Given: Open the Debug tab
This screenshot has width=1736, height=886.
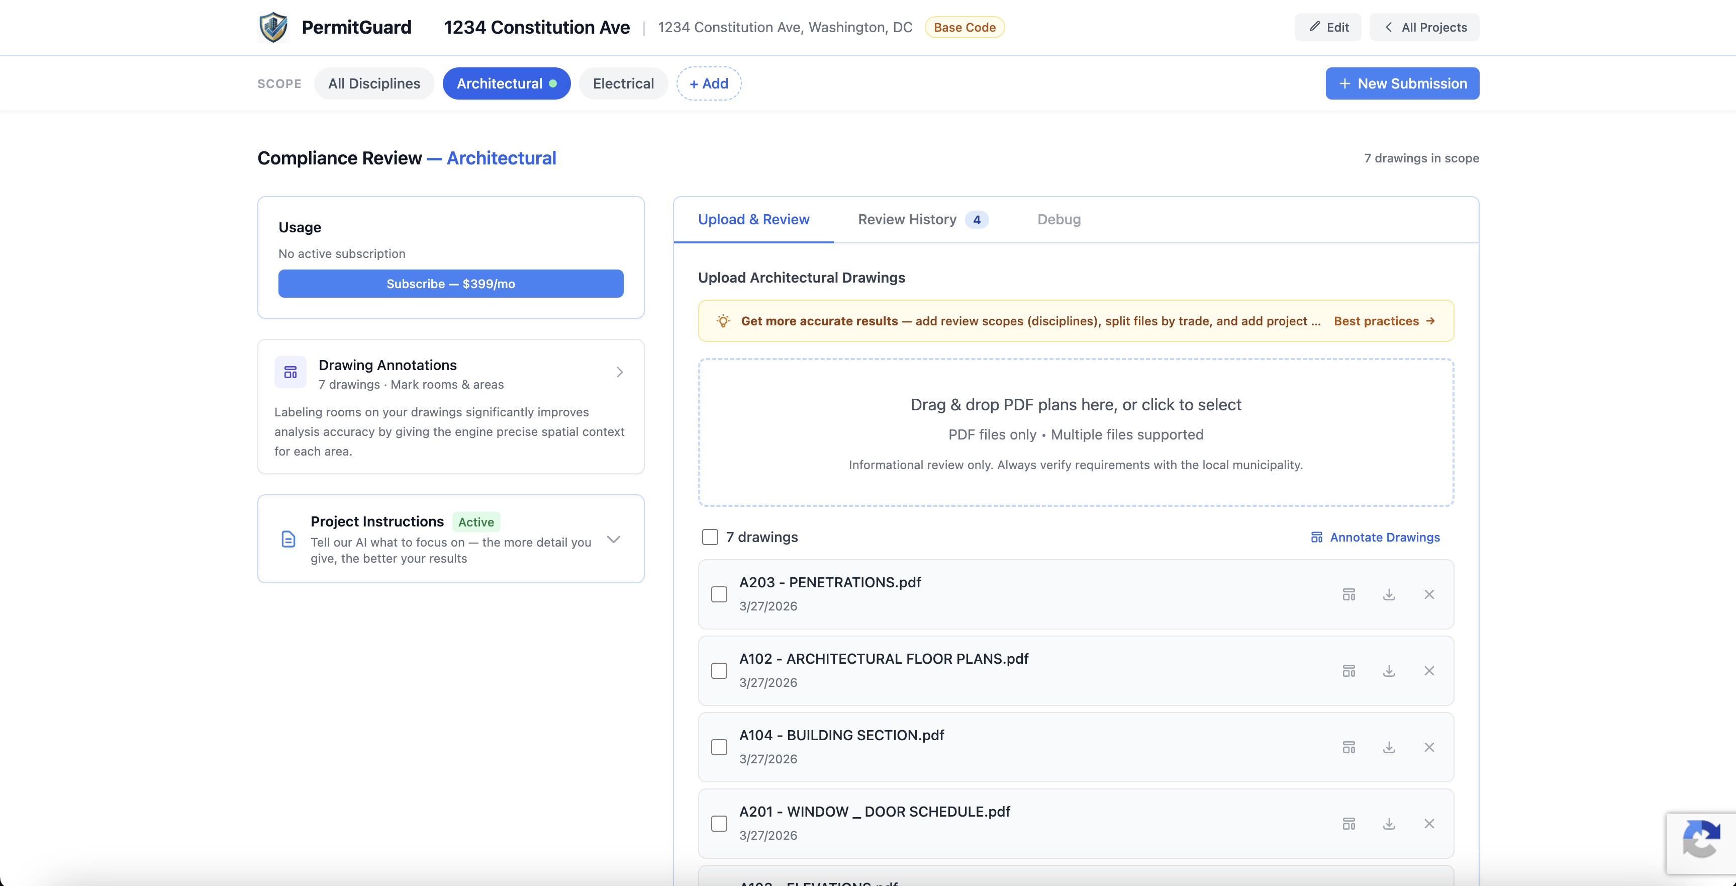Looking at the screenshot, I should (x=1058, y=219).
